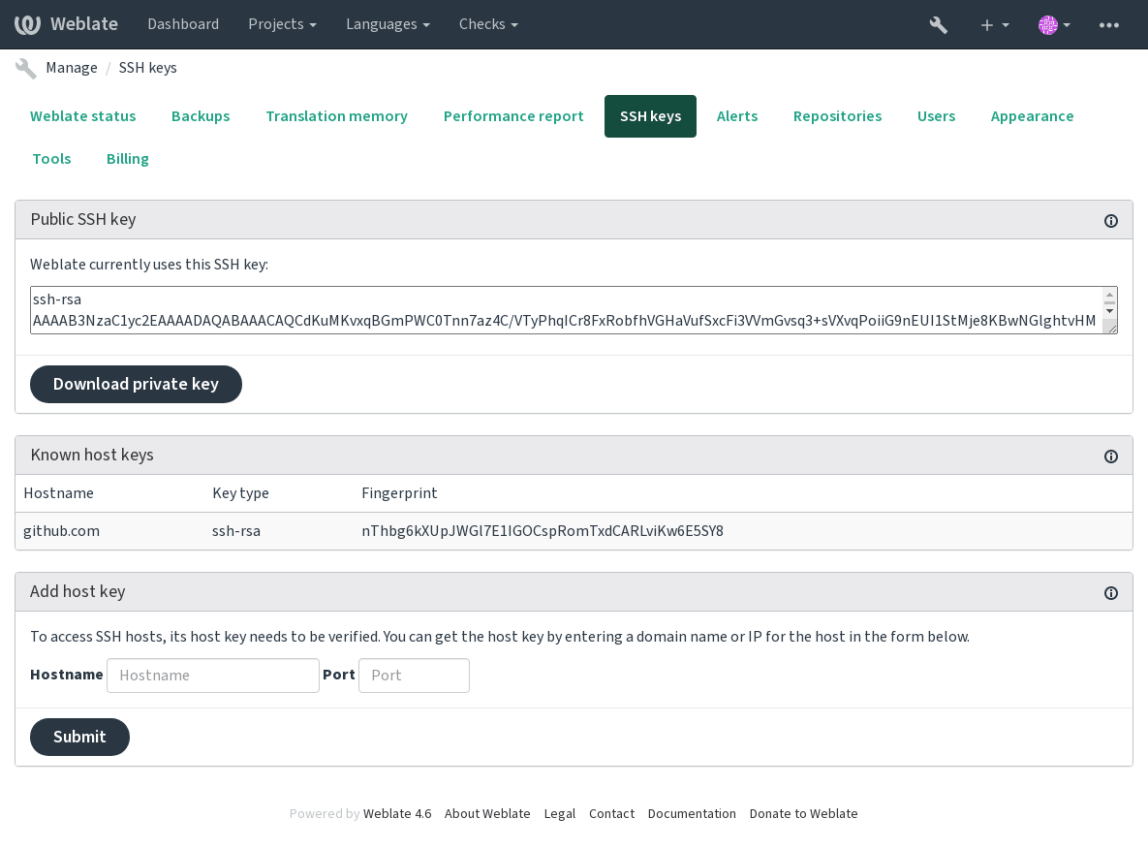Switch to Tools tab
This screenshot has height=850, width=1148.
coord(52,158)
